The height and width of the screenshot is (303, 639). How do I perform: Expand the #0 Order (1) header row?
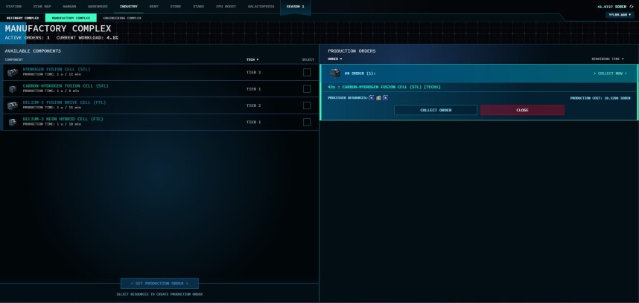pyautogui.click(x=480, y=74)
